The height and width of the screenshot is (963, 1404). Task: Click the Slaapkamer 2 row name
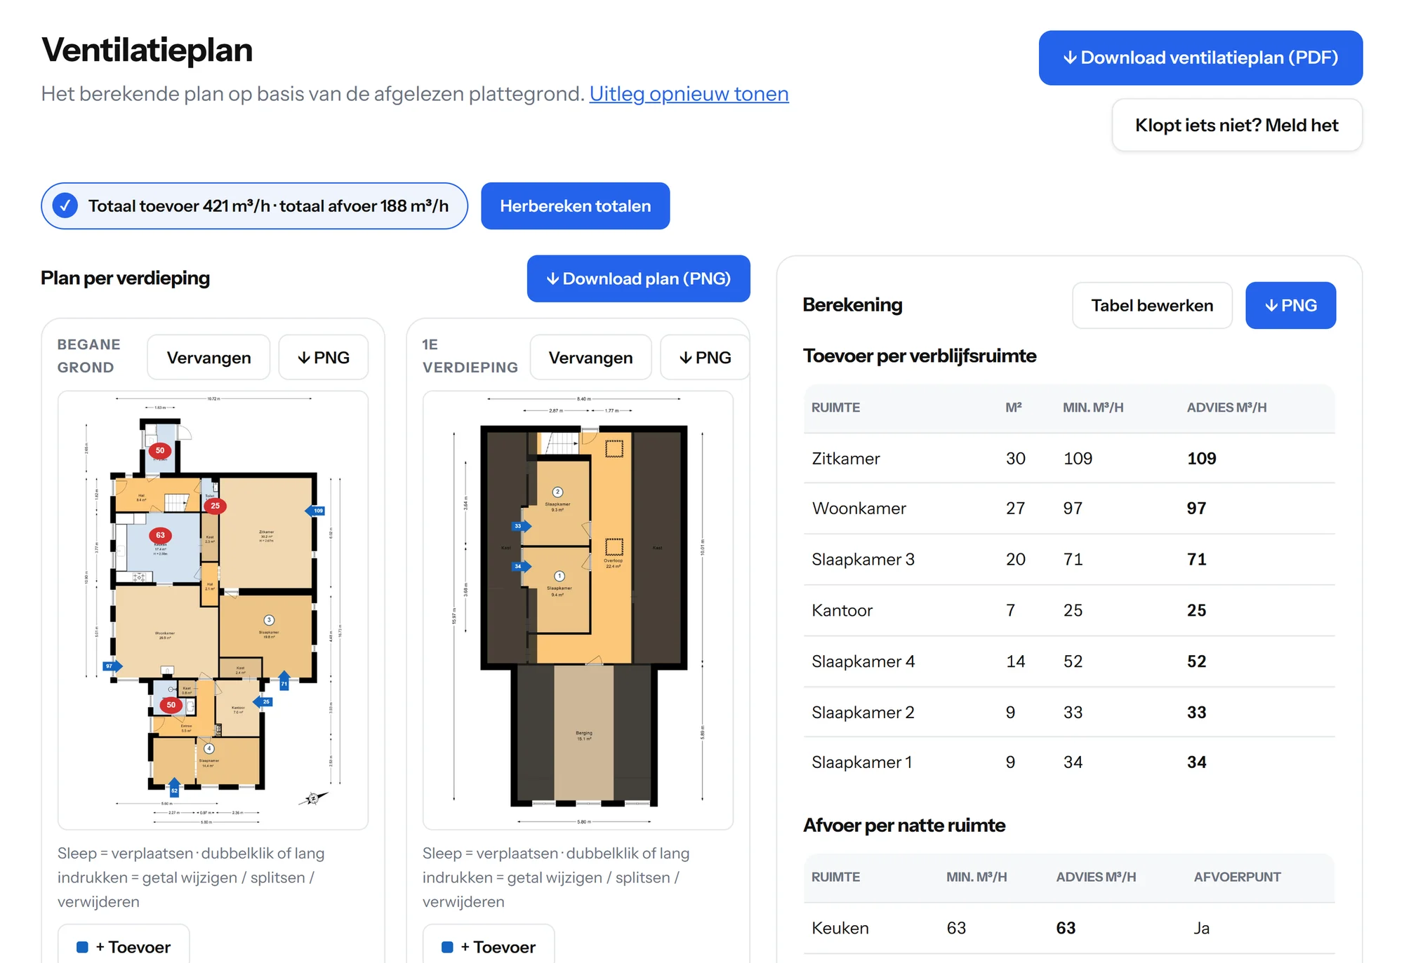click(863, 713)
